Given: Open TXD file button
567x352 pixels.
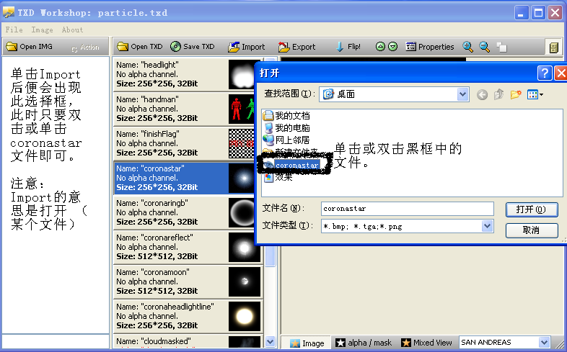Looking at the screenshot, I should pos(140,47).
